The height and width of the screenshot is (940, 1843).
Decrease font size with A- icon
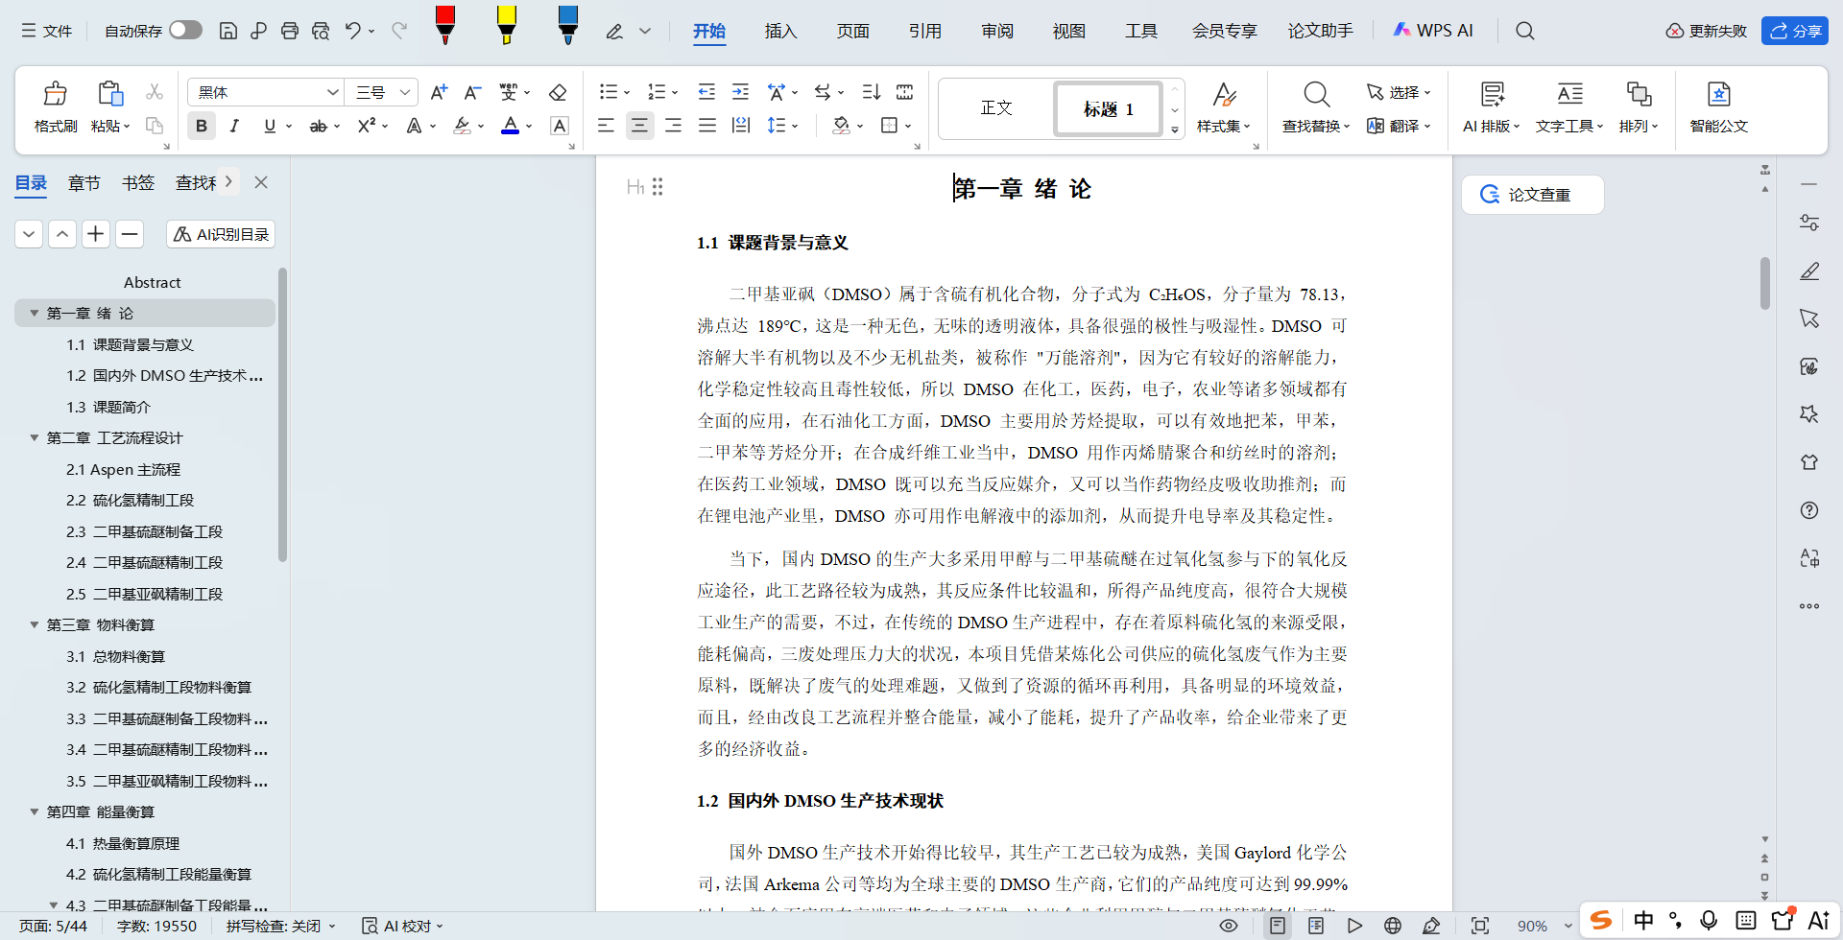472,92
